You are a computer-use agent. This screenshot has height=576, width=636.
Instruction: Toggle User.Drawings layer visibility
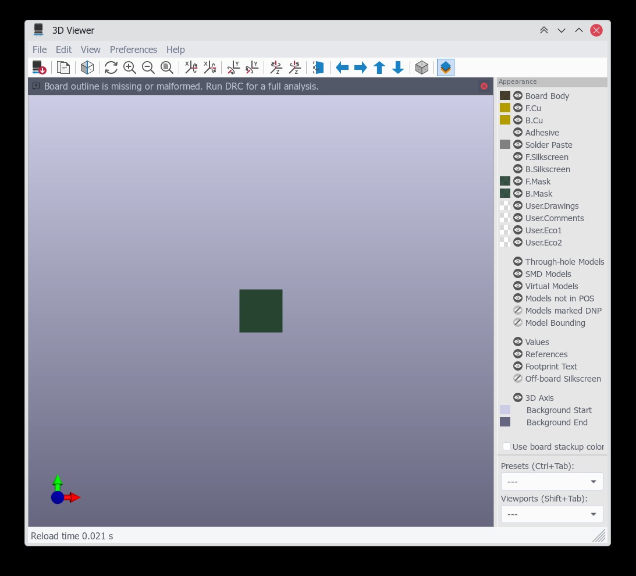point(517,205)
